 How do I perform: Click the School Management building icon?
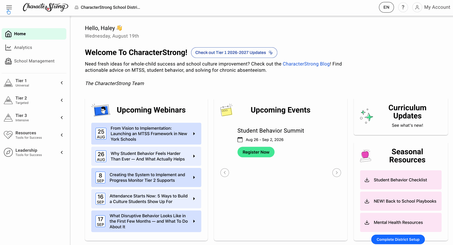8,61
